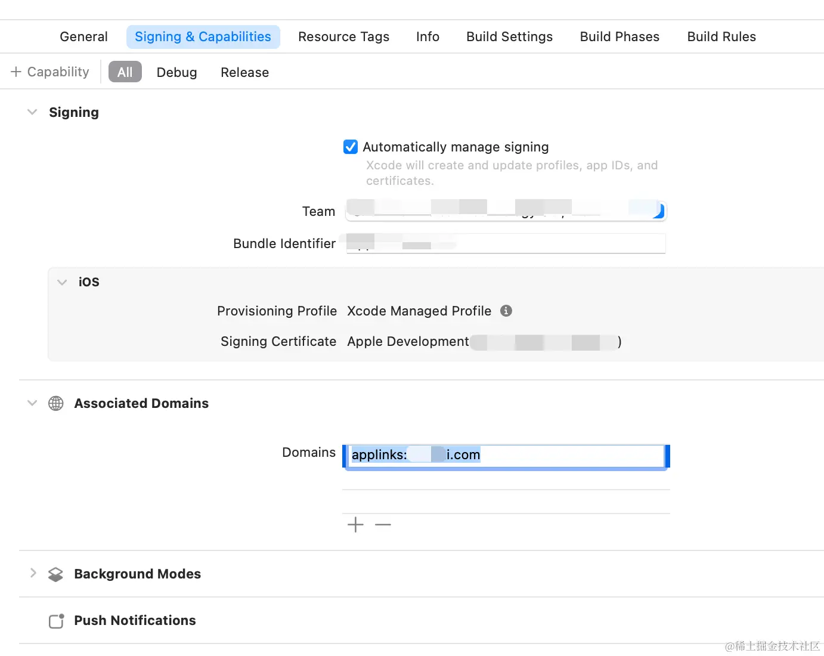Show Release configuration only
Viewport: 824px width, 656px height.
click(x=244, y=72)
